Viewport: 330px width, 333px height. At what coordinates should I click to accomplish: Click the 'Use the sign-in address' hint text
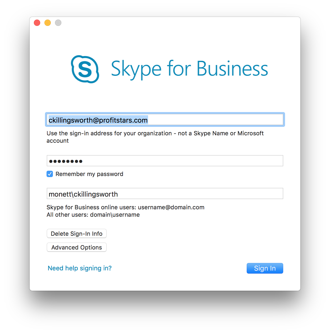click(x=155, y=133)
